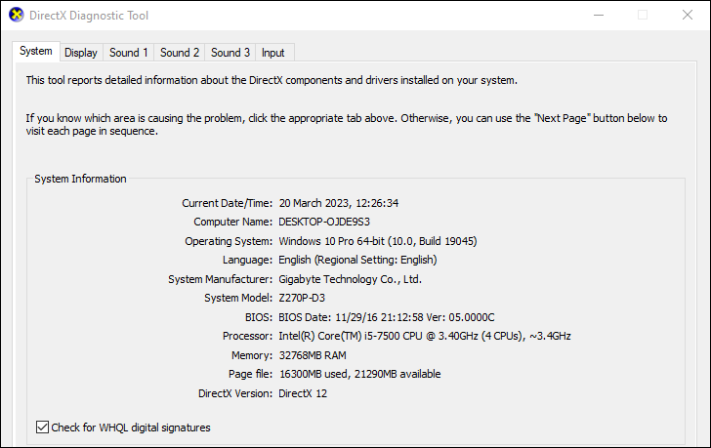Go to the Sound 3 tab
The image size is (711, 448).
230,53
